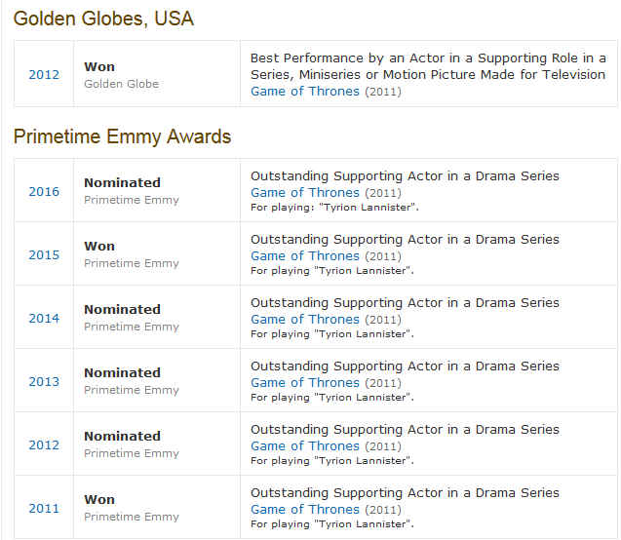Click the Nominated label in the 2016 row

pyautogui.click(x=122, y=183)
